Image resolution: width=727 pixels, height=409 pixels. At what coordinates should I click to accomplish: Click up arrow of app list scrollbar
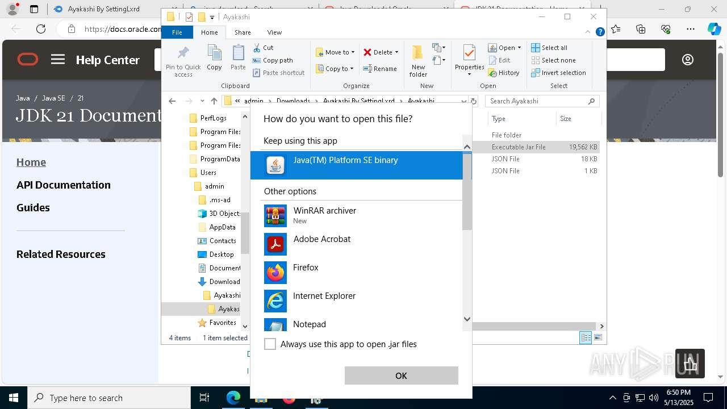[467, 147]
